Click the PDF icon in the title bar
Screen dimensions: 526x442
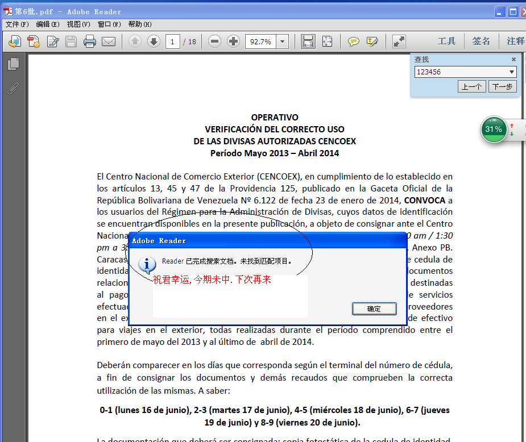[8, 11]
